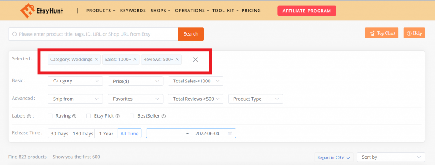This screenshot has height=165, width=435.
Task: Go to the KEYWORDS menu item
Action: point(133,11)
